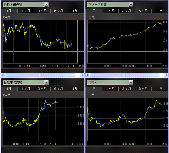Open the 長期国債先物 chart selector dropdown
Viewport: 169px width, 153px height.
coord(46,4)
